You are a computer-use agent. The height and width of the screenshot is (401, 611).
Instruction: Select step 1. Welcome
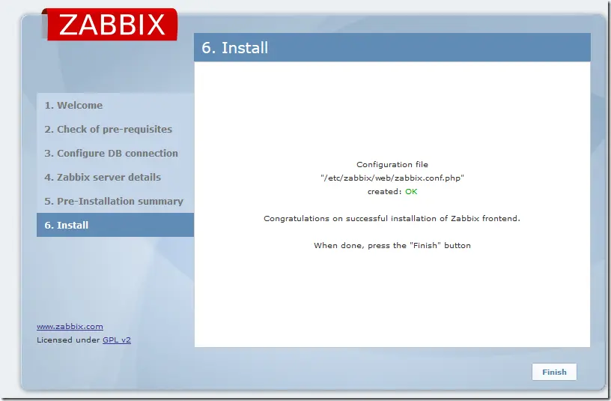point(73,106)
